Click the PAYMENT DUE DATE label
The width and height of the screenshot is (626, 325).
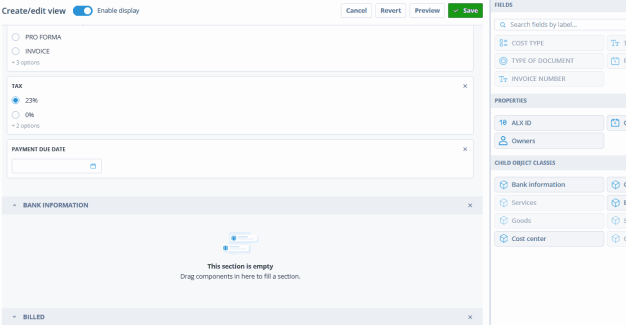[39, 149]
